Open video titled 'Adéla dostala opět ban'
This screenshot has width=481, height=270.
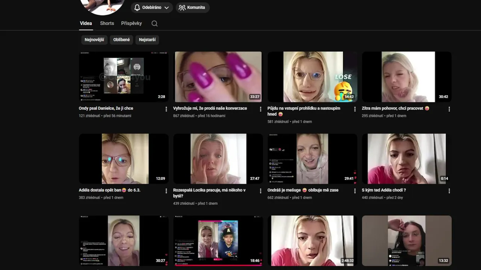click(x=110, y=190)
